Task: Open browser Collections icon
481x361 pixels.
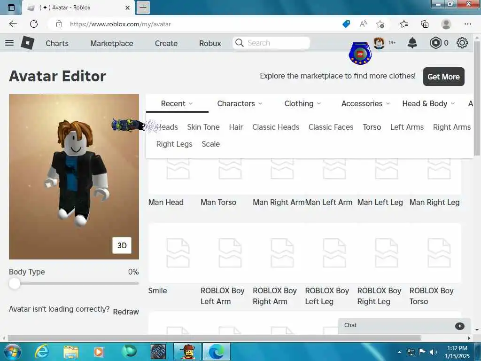Action: coord(425,24)
